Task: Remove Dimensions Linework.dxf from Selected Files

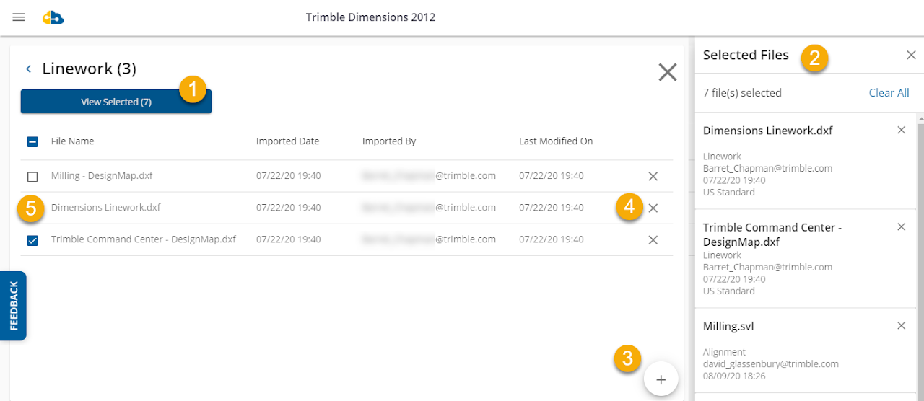Action: point(901,131)
